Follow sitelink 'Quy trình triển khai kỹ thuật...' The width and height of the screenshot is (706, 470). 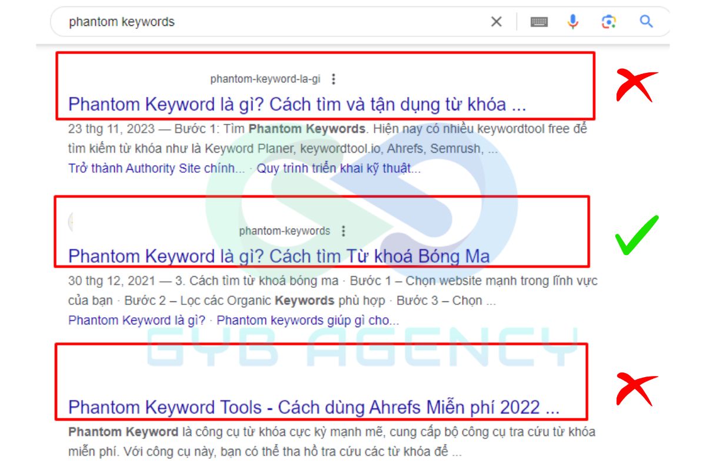point(338,168)
